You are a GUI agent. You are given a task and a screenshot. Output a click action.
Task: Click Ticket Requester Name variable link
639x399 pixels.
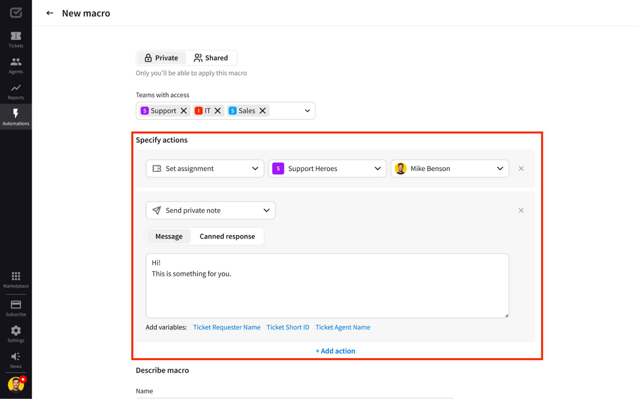226,327
